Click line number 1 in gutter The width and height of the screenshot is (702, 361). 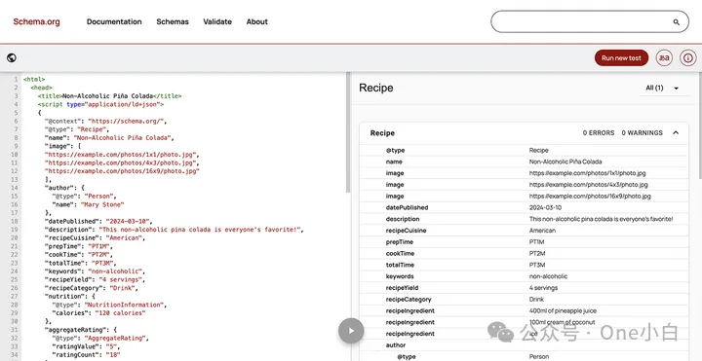(16, 79)
